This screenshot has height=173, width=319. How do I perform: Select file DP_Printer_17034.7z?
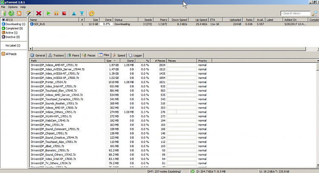click(48, 82)
